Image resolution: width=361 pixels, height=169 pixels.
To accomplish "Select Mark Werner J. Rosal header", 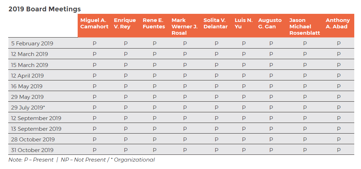I will (x=184, y=27).
